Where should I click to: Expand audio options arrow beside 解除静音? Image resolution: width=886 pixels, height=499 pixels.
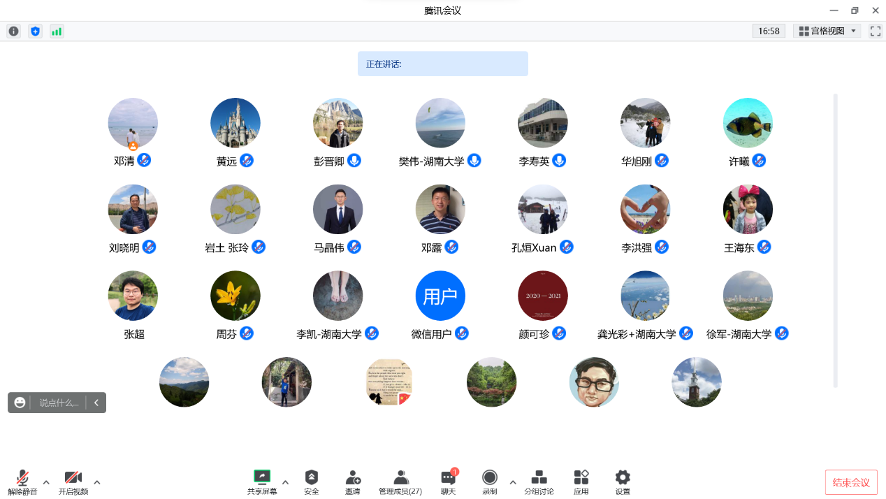click(46, 482)
